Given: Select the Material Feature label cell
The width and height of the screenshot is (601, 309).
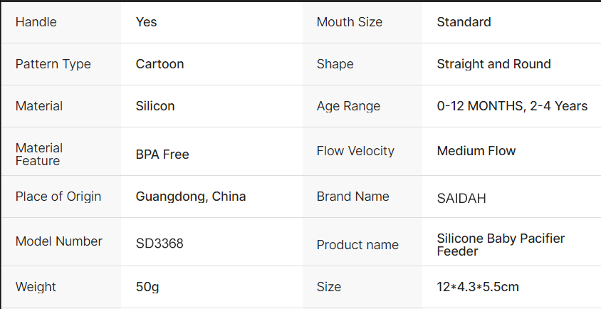Looking at the screenshot, I should pos(39,154).
